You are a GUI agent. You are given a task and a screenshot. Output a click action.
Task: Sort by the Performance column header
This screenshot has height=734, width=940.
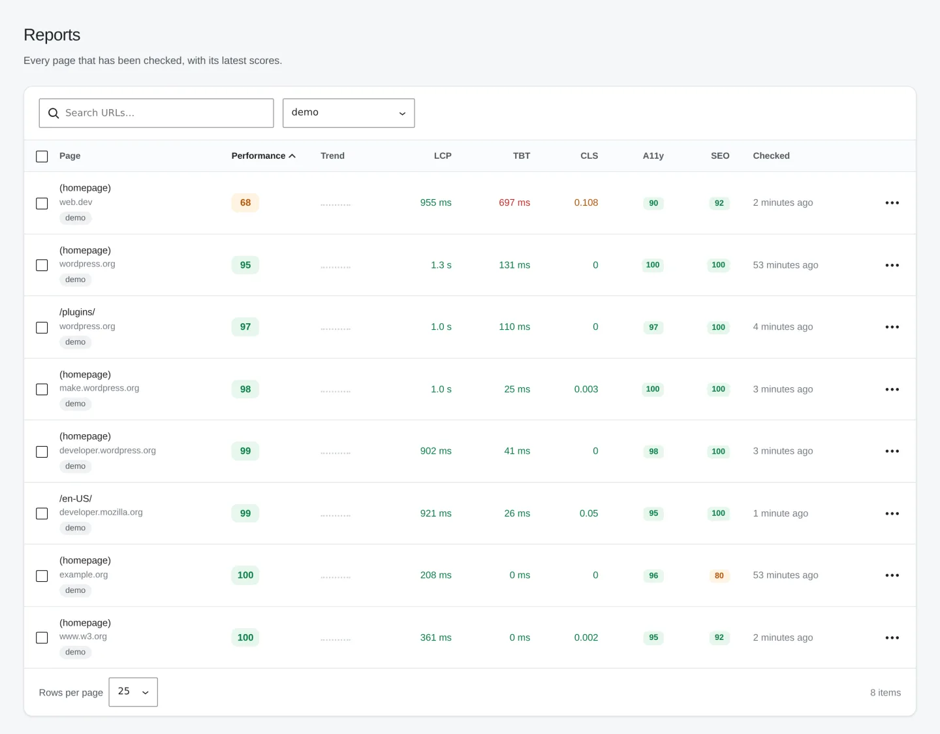coord(263,156)
